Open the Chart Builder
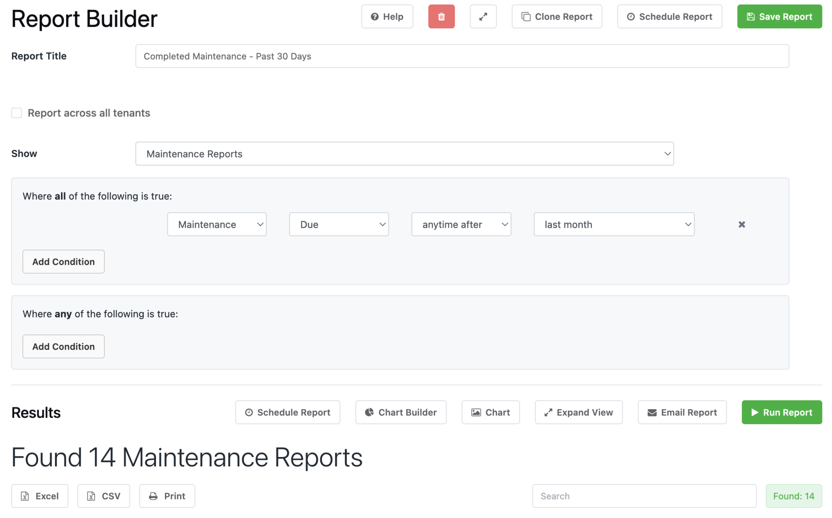 tap(401, 412)
